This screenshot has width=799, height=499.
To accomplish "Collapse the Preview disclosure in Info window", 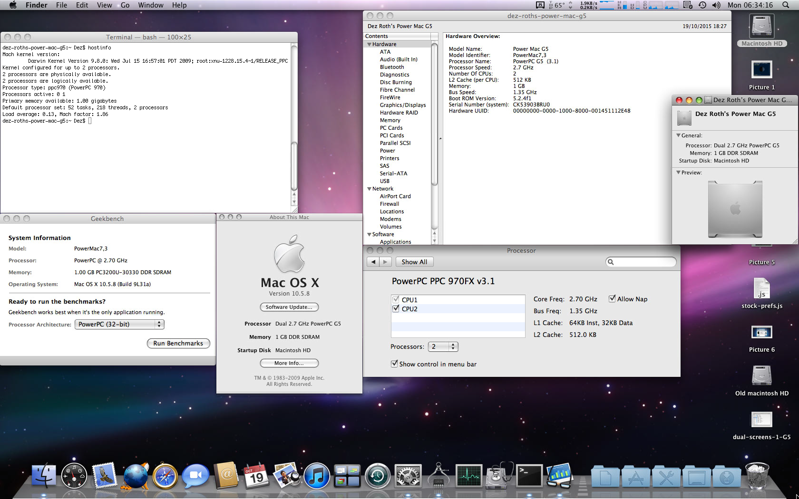I will click(x=678, y=173).
